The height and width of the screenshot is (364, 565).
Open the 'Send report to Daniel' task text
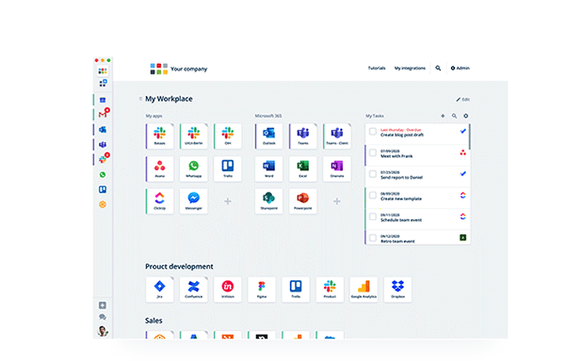point(401,178)
